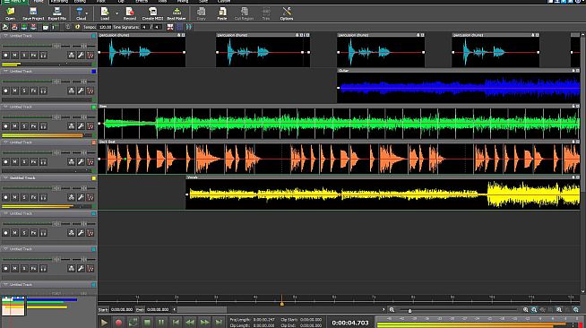The height and width of the screenshot is (328, 586).
Task: Collapse the green Bass track header triangle
Action: [5, 107]
